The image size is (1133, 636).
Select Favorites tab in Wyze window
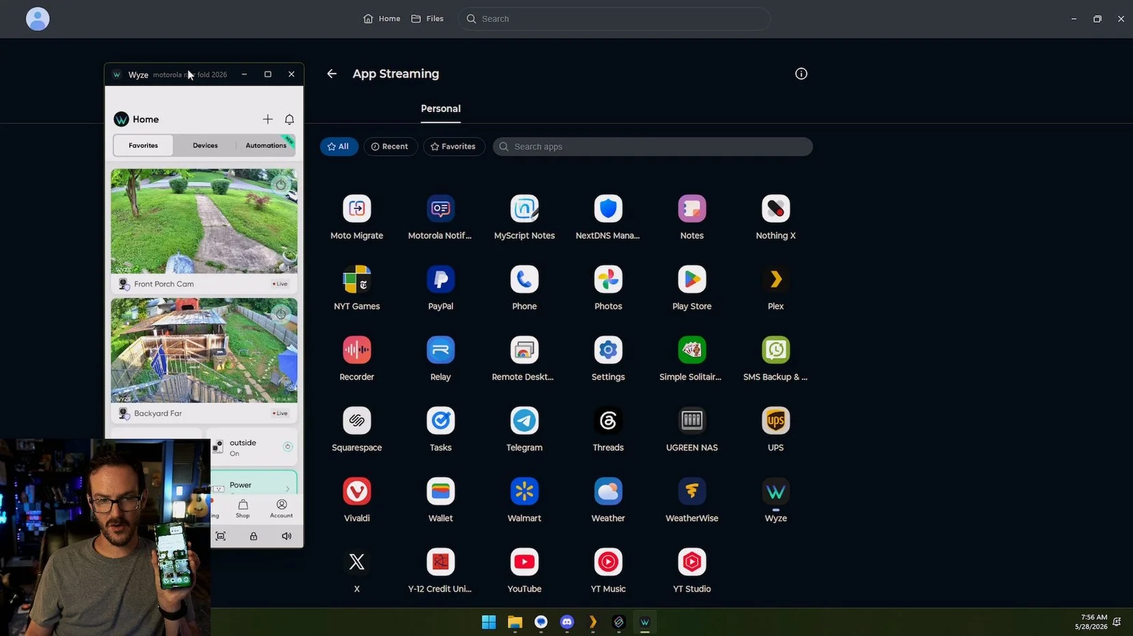coord(144,145)
